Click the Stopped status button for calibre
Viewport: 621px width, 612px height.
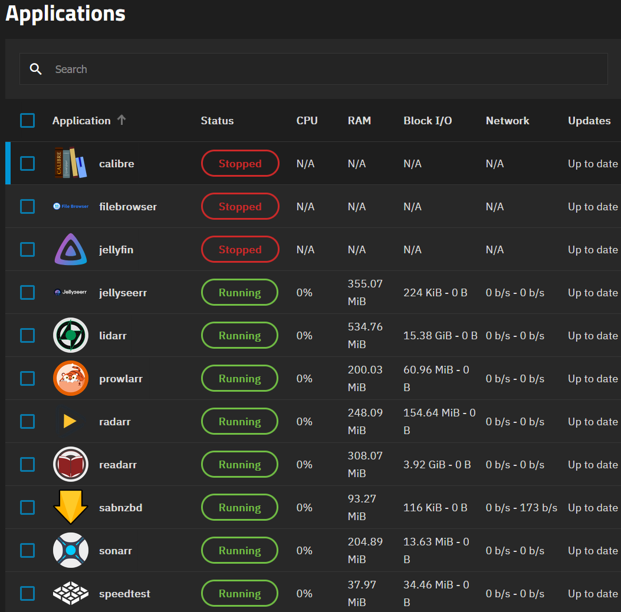click(240, 163)
